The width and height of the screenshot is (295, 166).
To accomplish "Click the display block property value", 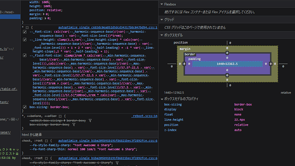I will coord(239,109).
